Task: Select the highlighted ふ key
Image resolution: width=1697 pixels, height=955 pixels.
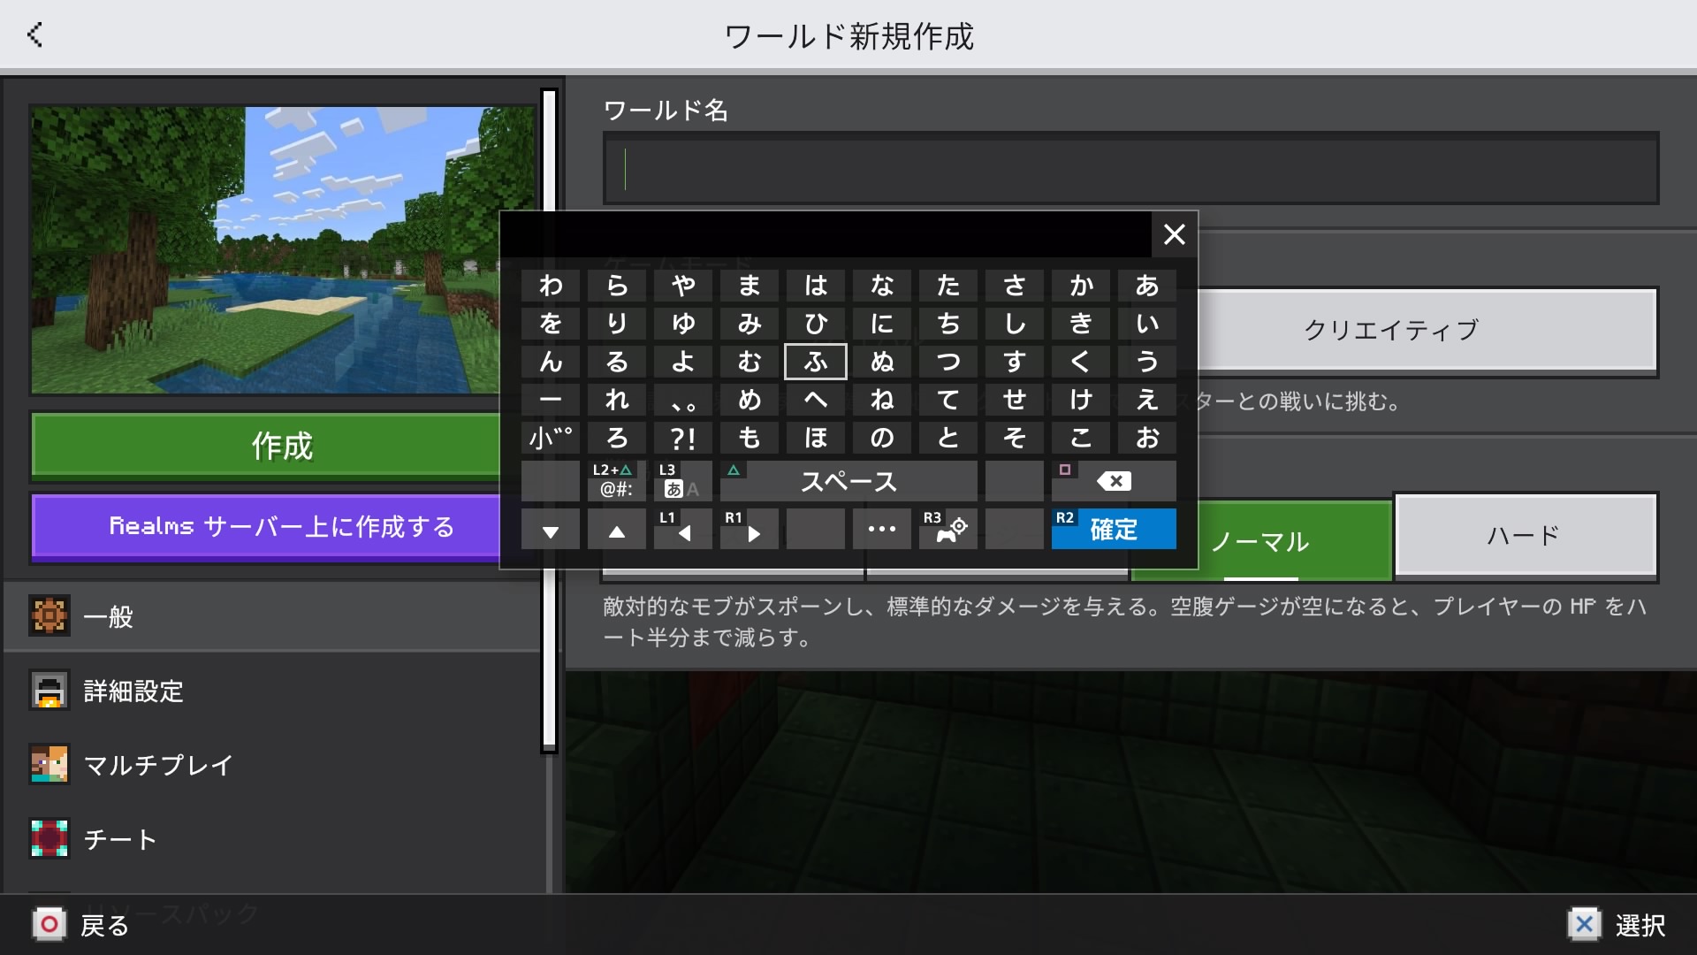Action: [x=815, y=362]
